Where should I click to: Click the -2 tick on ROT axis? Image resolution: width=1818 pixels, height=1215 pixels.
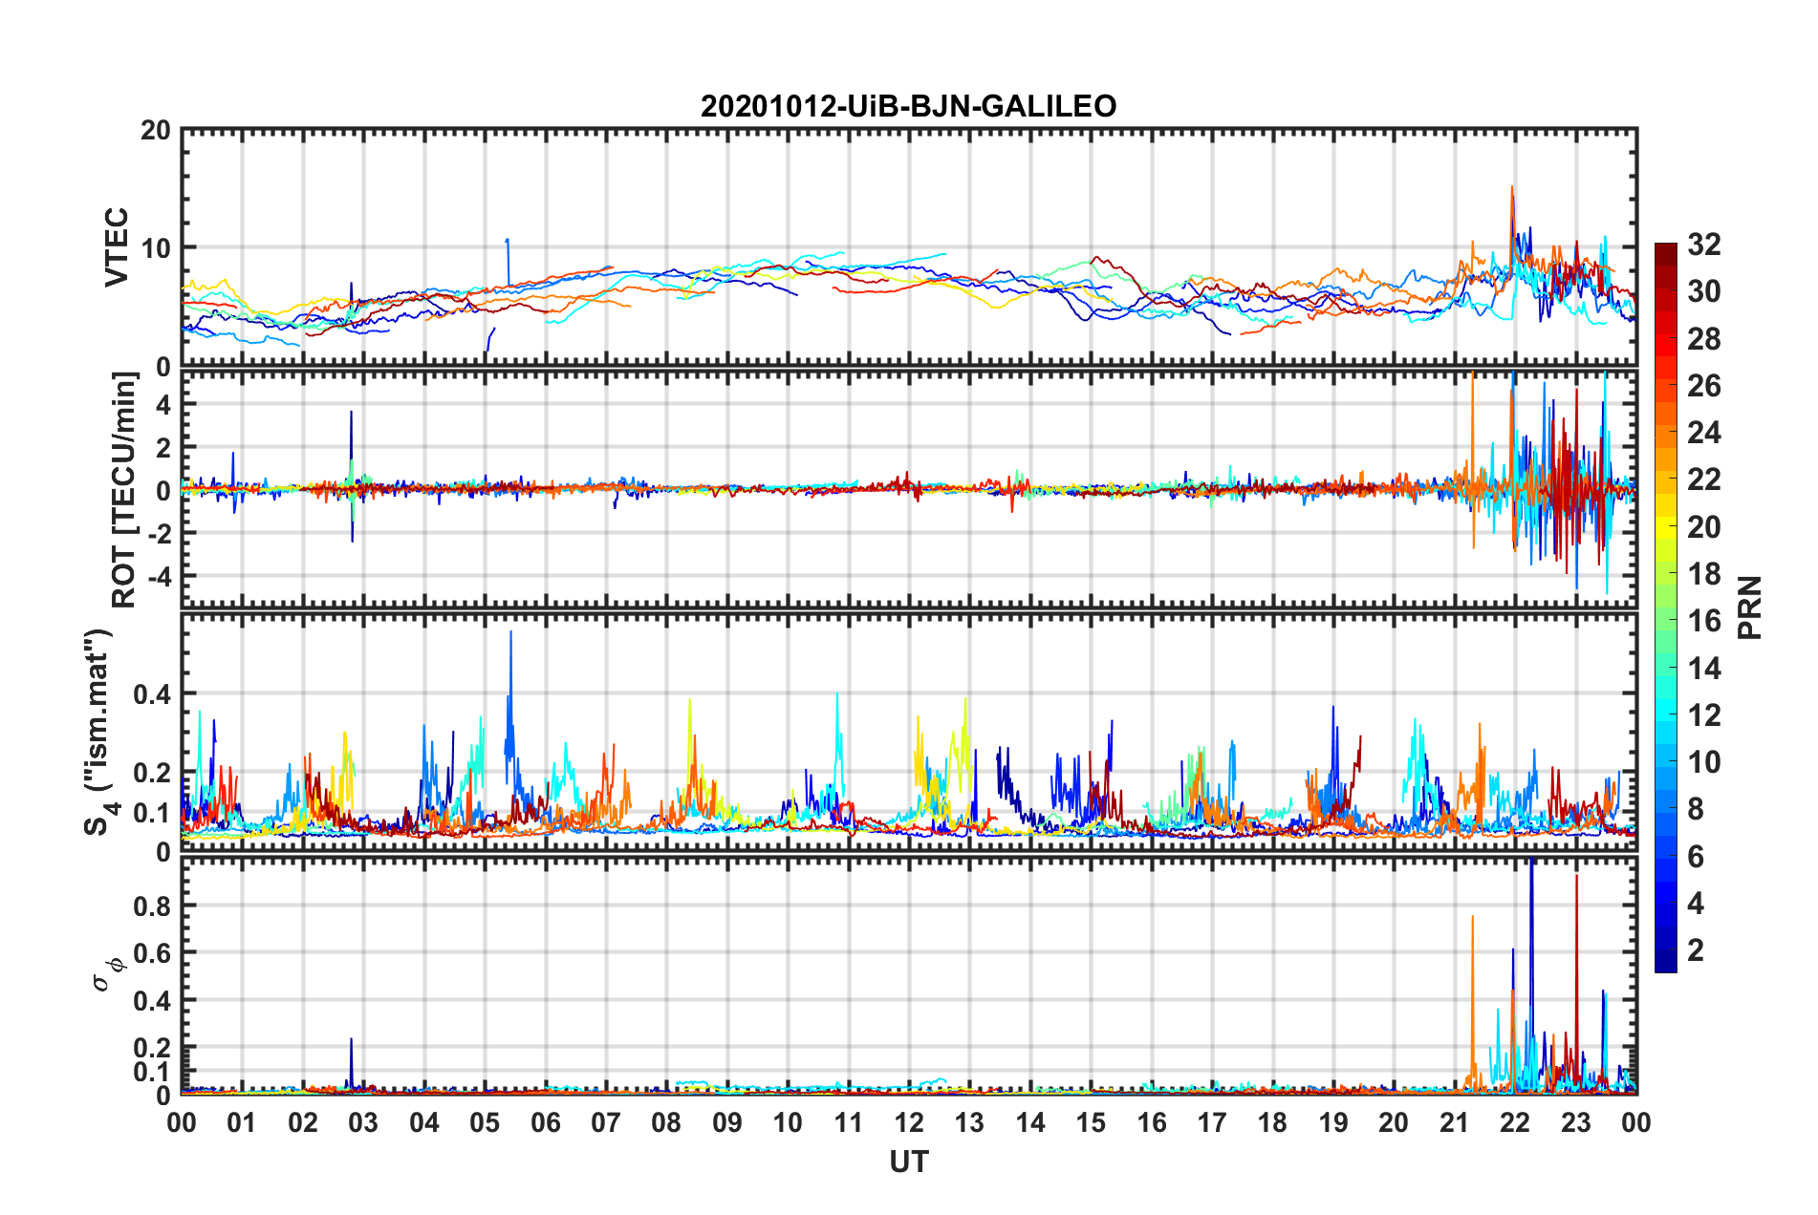click(x=158, y=534)
